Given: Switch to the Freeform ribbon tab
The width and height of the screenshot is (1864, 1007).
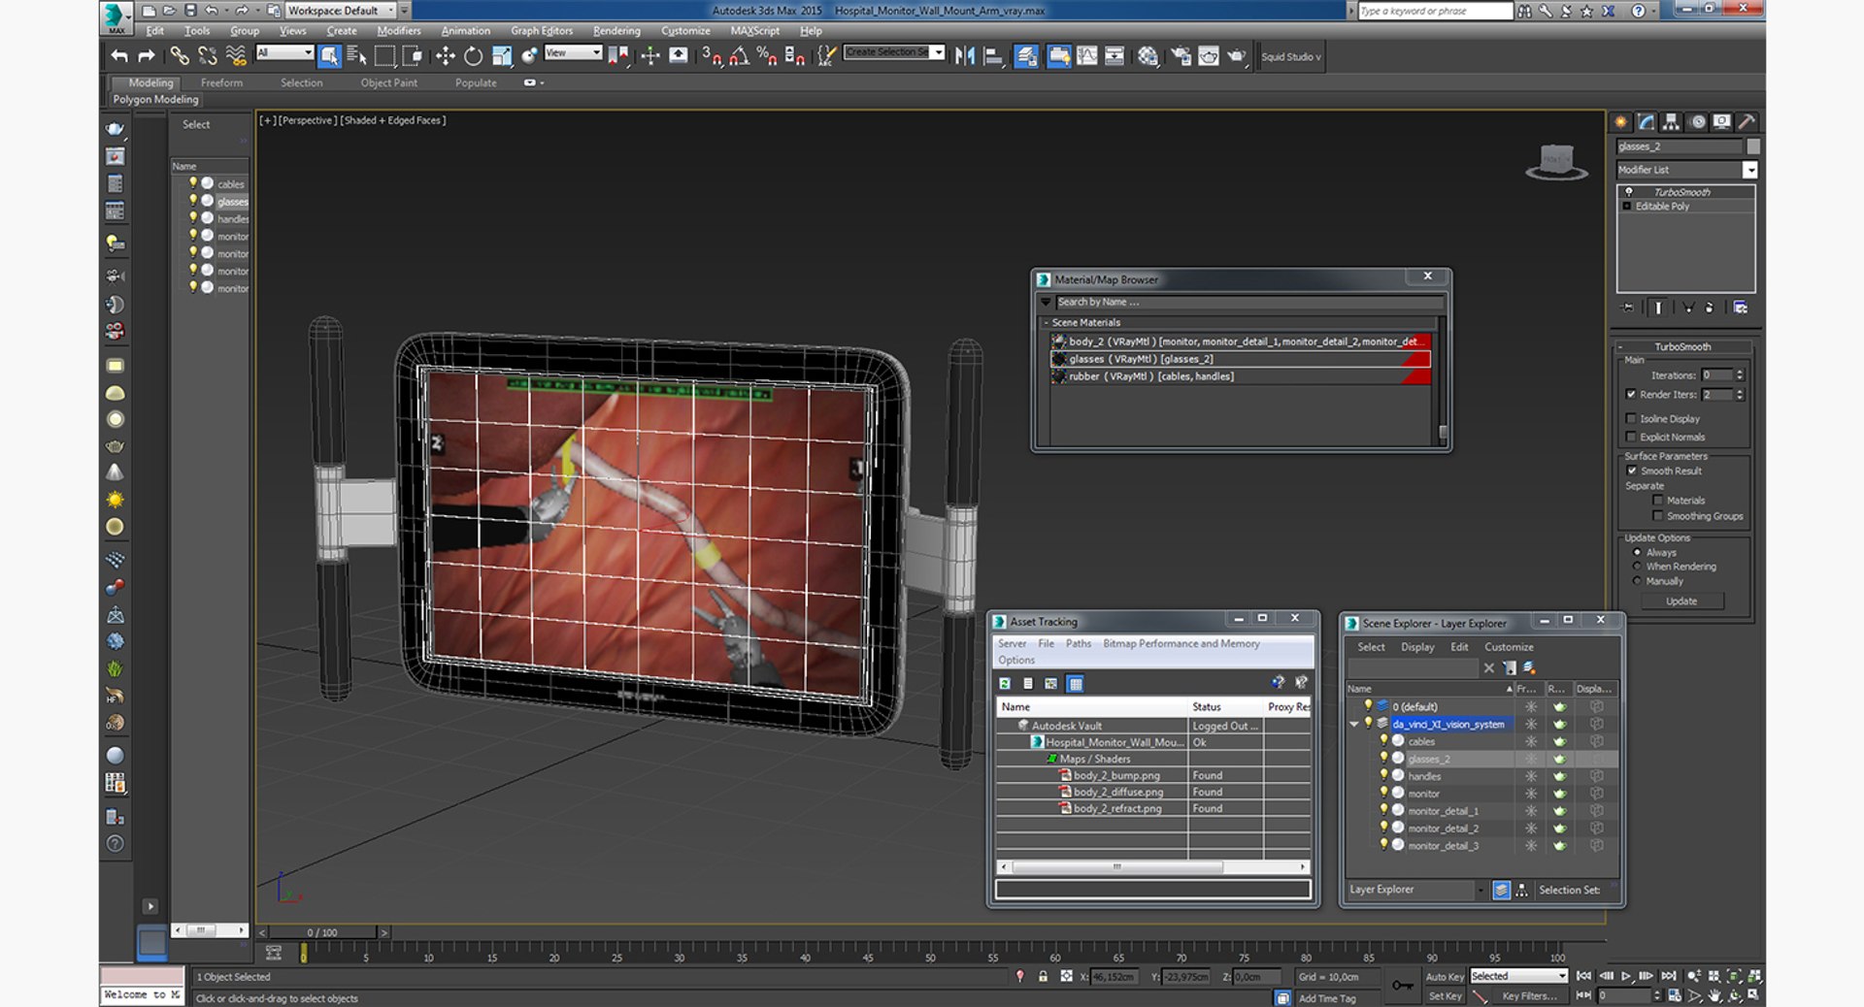Looking at the screenshot, I should (x=221, y=83).
